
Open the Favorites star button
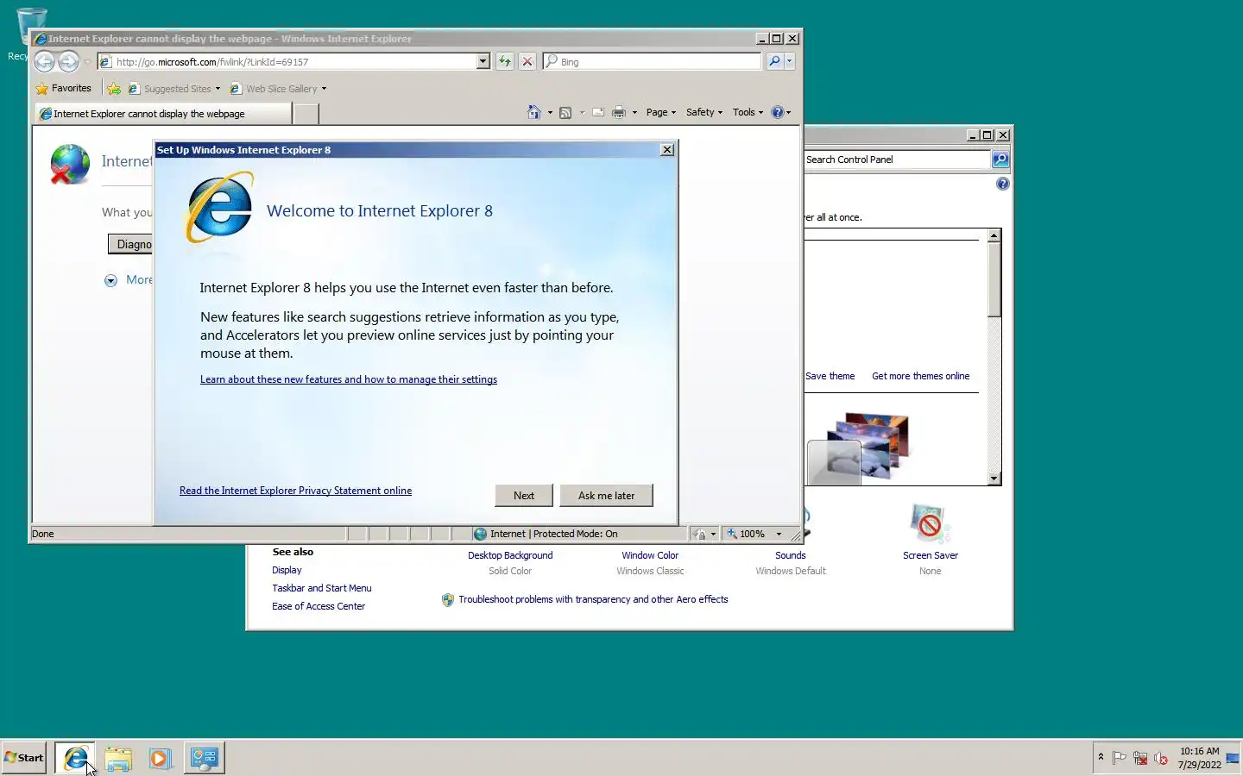(x=63, y=88)
